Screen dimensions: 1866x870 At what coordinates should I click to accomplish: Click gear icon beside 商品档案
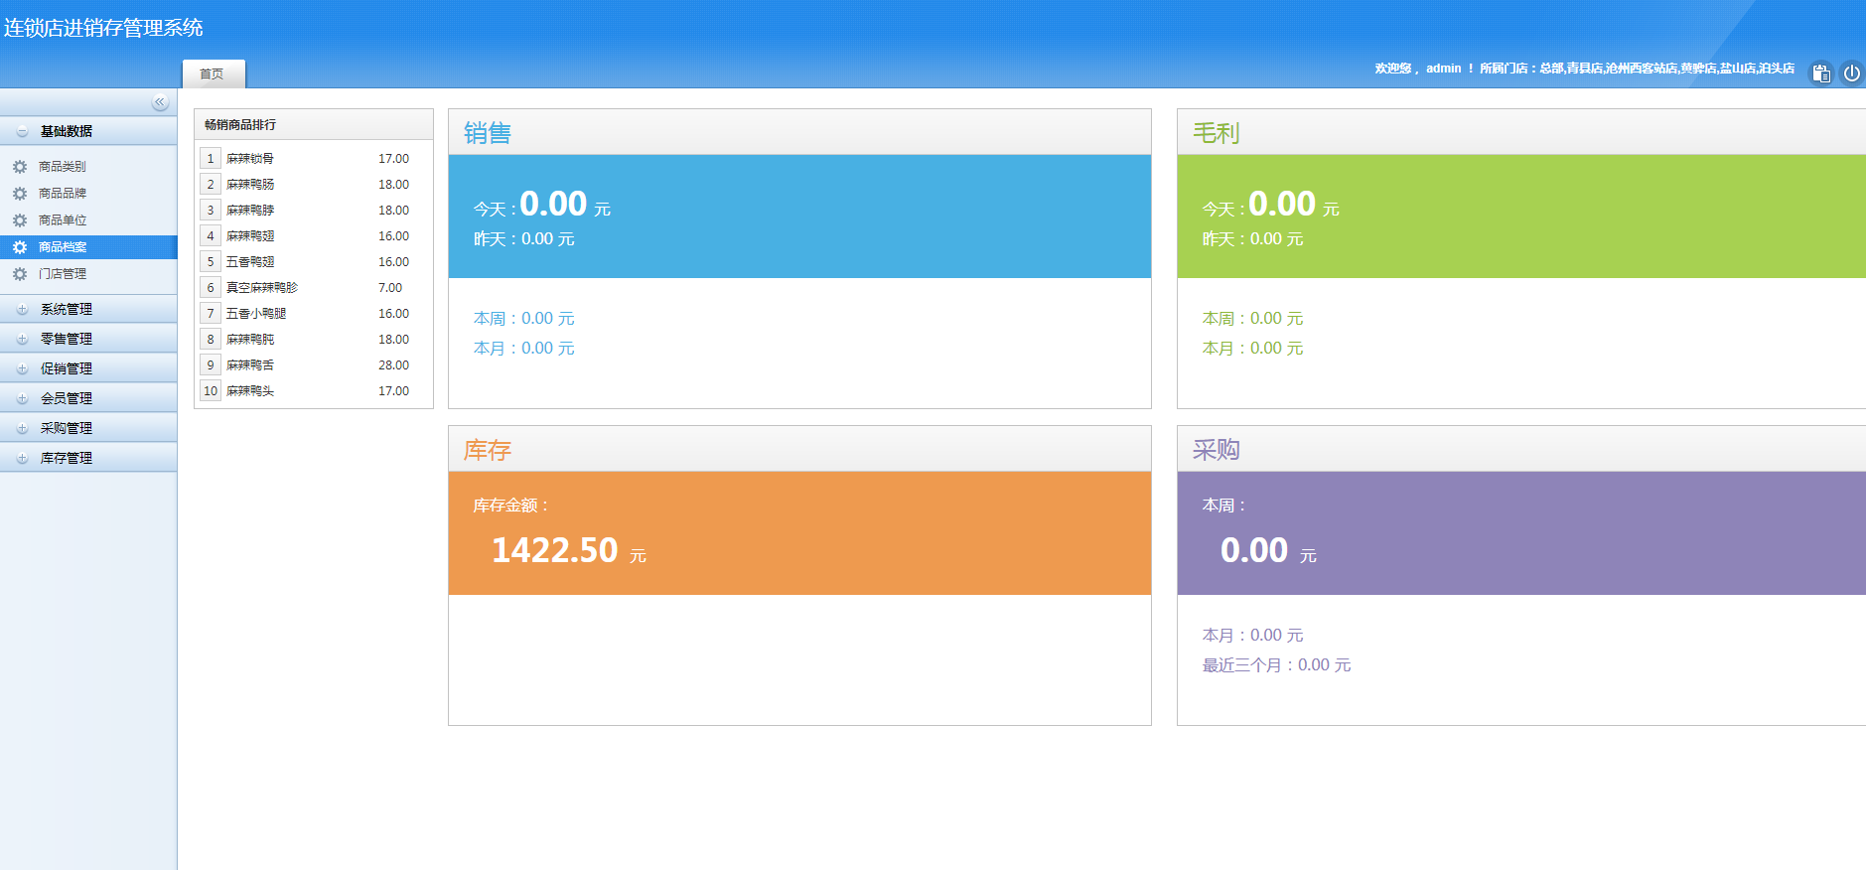click(x=20, y=247)
